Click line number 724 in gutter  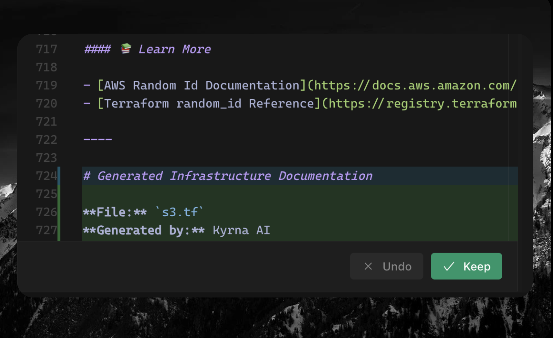tap(47, 176)
